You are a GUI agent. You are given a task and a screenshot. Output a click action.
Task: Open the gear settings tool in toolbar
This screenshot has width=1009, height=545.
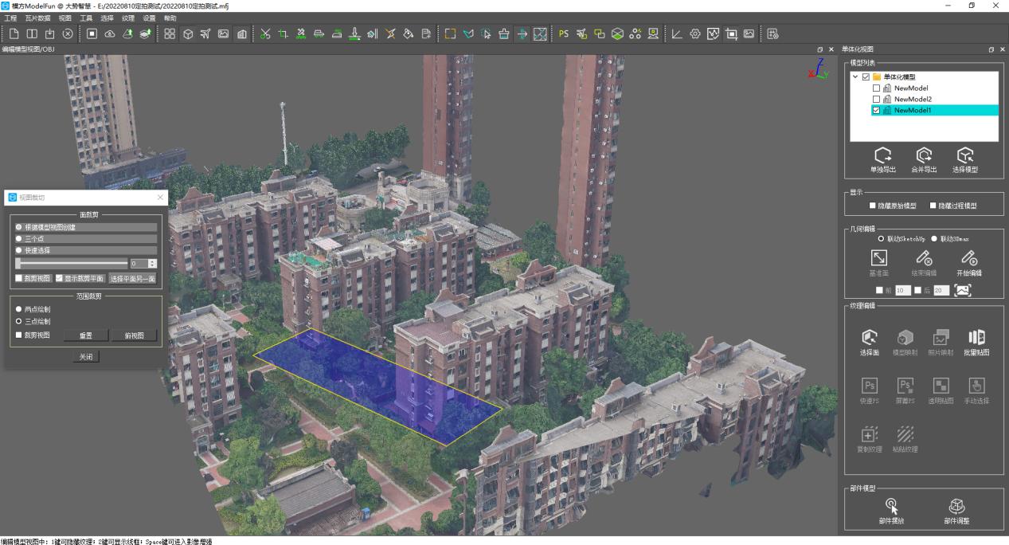694,33
